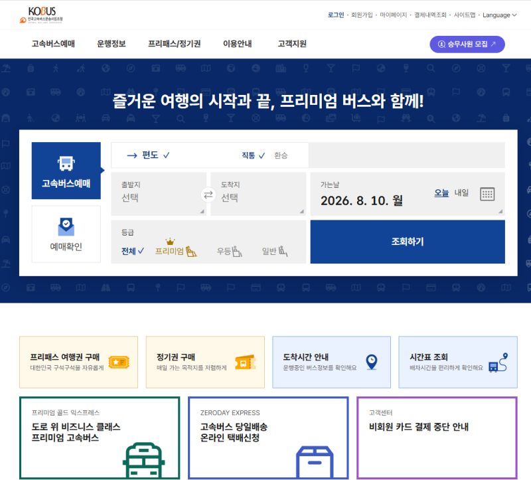Choose 오늘 as travel date
Viewport: 531px width, 480px height.
click(441, 193)
